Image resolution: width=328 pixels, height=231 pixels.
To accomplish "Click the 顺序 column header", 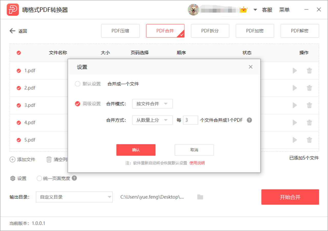I will click(x=181, y=53).
